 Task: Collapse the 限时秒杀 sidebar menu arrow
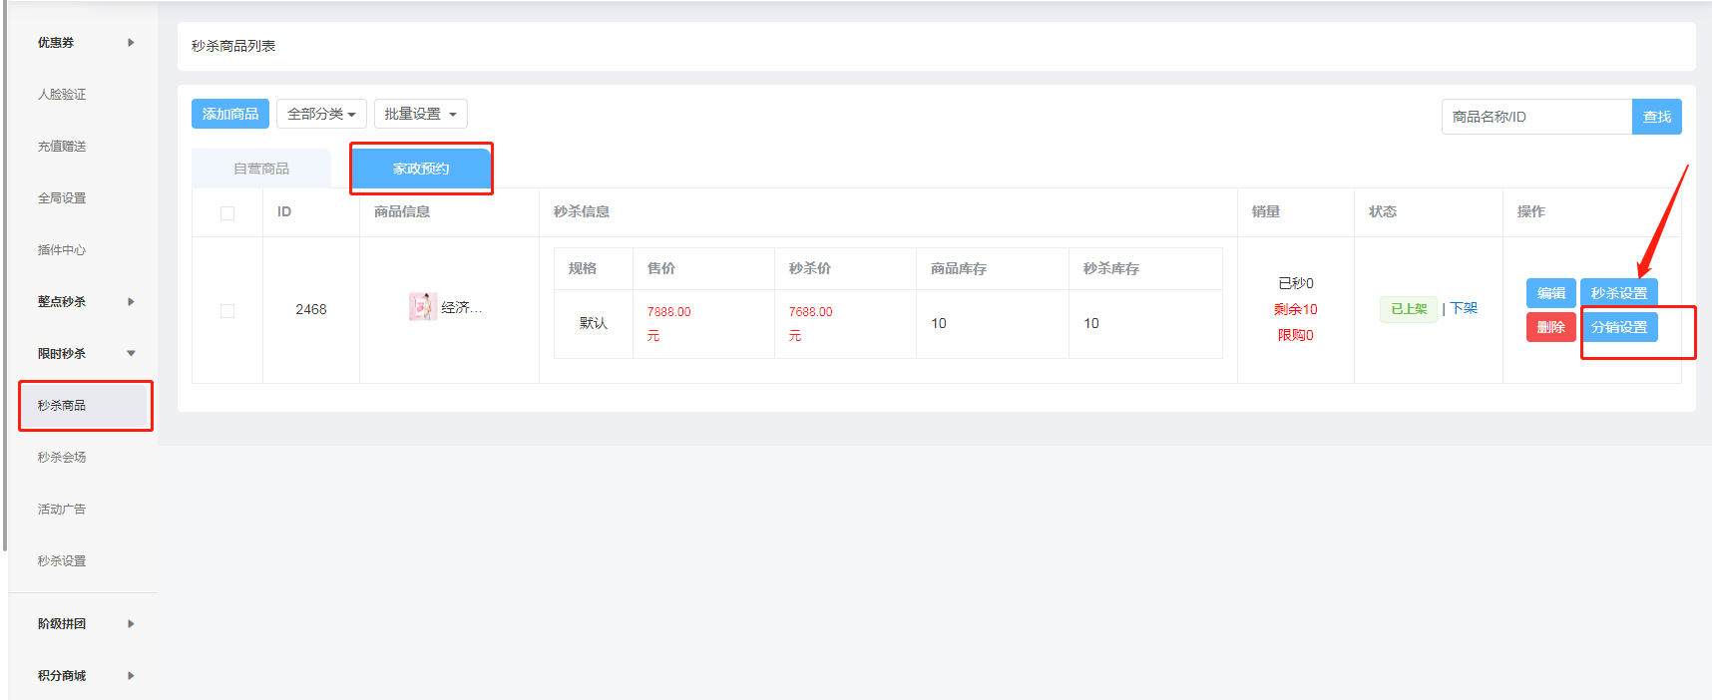(131, 354)
